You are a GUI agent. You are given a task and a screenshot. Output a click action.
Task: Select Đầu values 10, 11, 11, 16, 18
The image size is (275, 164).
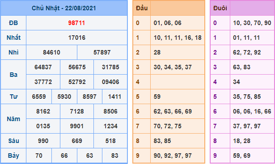[178, 38]
